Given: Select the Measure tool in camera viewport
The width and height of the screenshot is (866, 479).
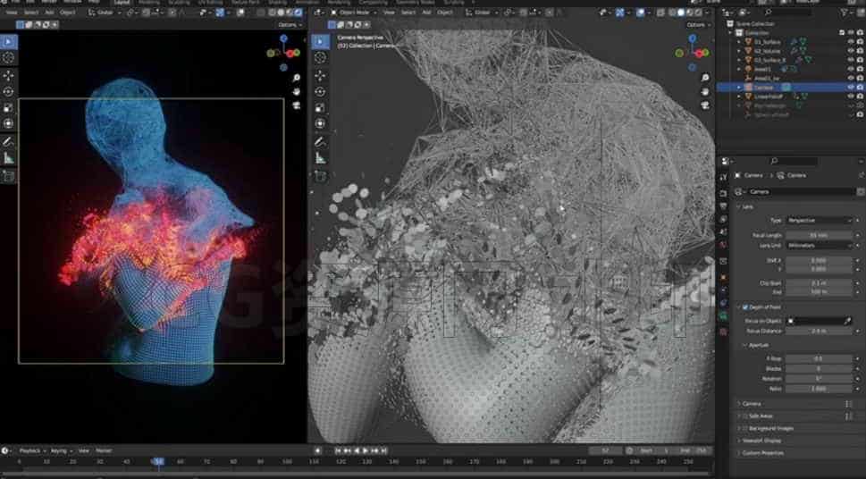Looking at the screenshot, I should tap(320, 158).
